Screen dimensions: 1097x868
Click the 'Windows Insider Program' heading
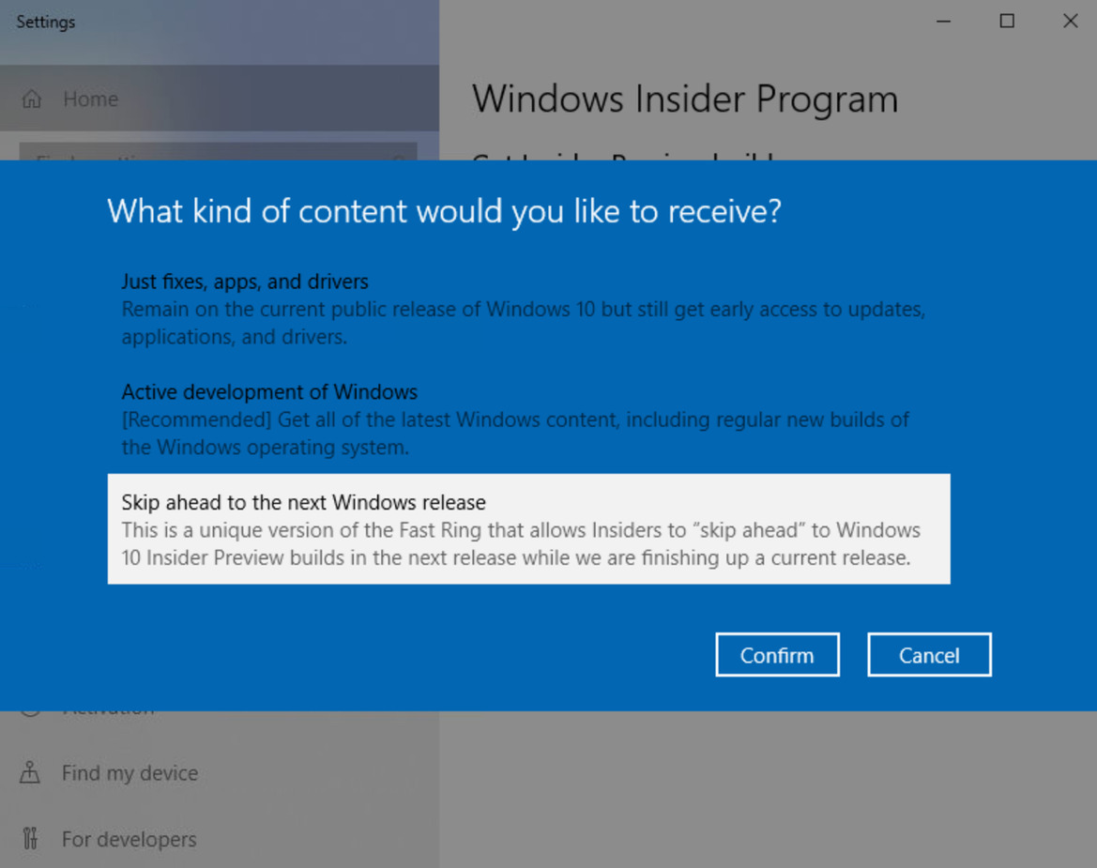(685, 99)
